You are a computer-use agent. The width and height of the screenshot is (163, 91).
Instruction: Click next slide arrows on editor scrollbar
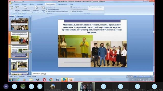(x=154, y=69)
